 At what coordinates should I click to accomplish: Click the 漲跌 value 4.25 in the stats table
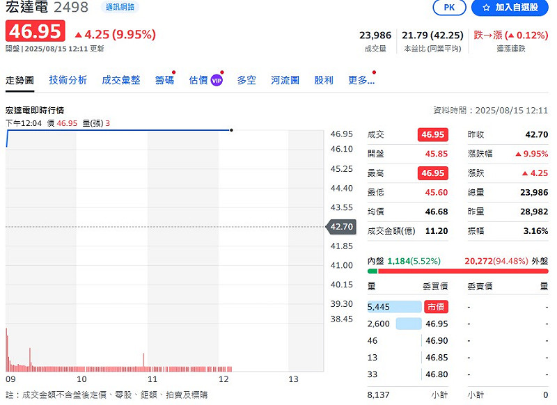(x=535, y=173)
